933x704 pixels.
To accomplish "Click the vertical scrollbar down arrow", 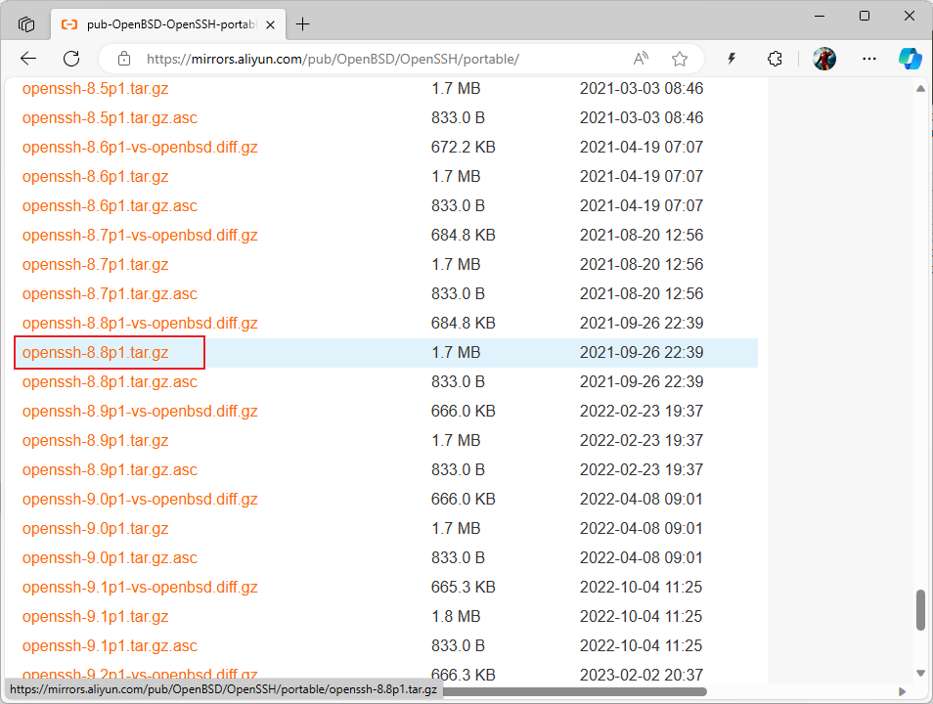I will click(x=920, y=672).
